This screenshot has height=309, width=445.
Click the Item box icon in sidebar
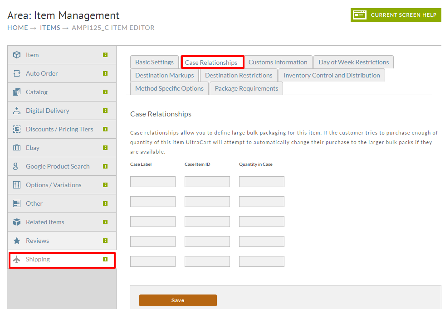17,55
